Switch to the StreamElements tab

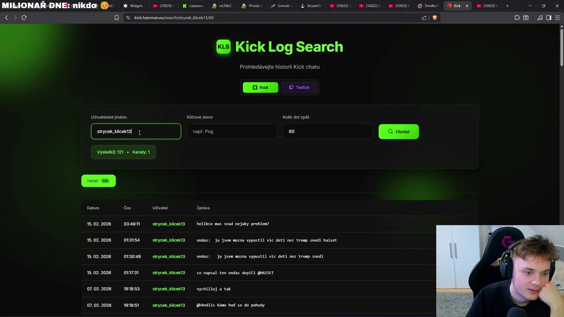coord(311,6)
